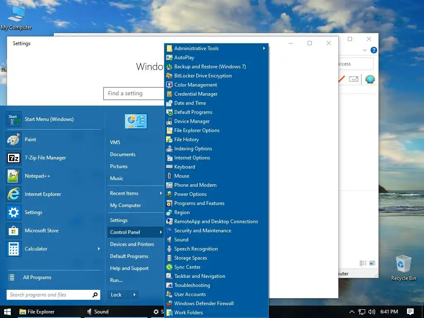
Task: Open Keyboard properties
Action: point(216,167)
